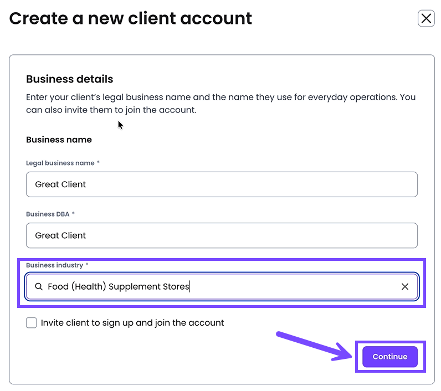Click the Business name subheading
Screen dimensions: 441x391
pos(59,140)
